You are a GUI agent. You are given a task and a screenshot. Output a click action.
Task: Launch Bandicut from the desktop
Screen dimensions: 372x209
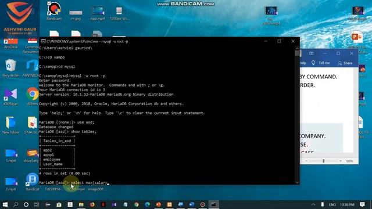click(x=33, y=182)
